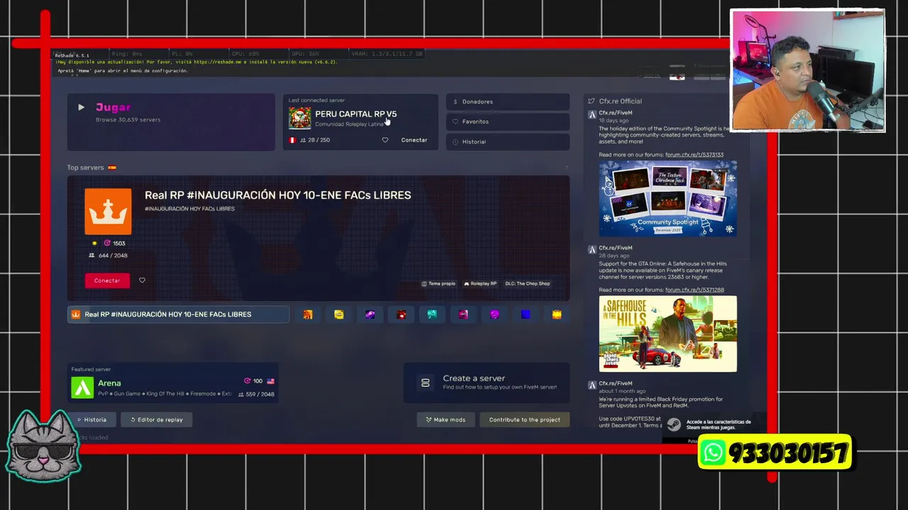The image size is (908, 510).
Task: Click the PERU CAPITAL RP V5 server logo
Action: (x=299, y=118)
